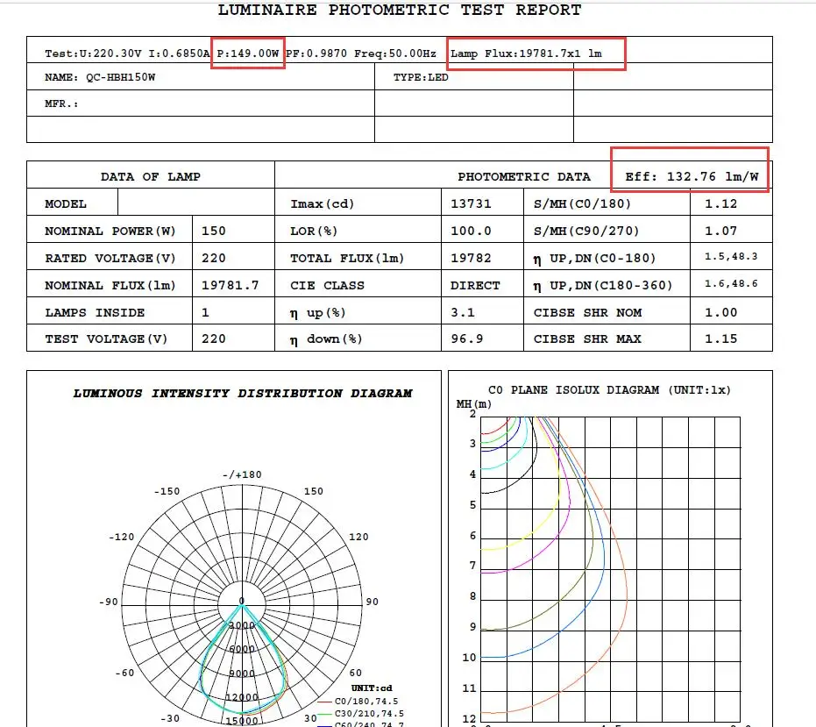Image resolution: width=816 pixels, height=727 pixels.
Task: Click the "3000" candela ring label
Action: click(242, 625)
